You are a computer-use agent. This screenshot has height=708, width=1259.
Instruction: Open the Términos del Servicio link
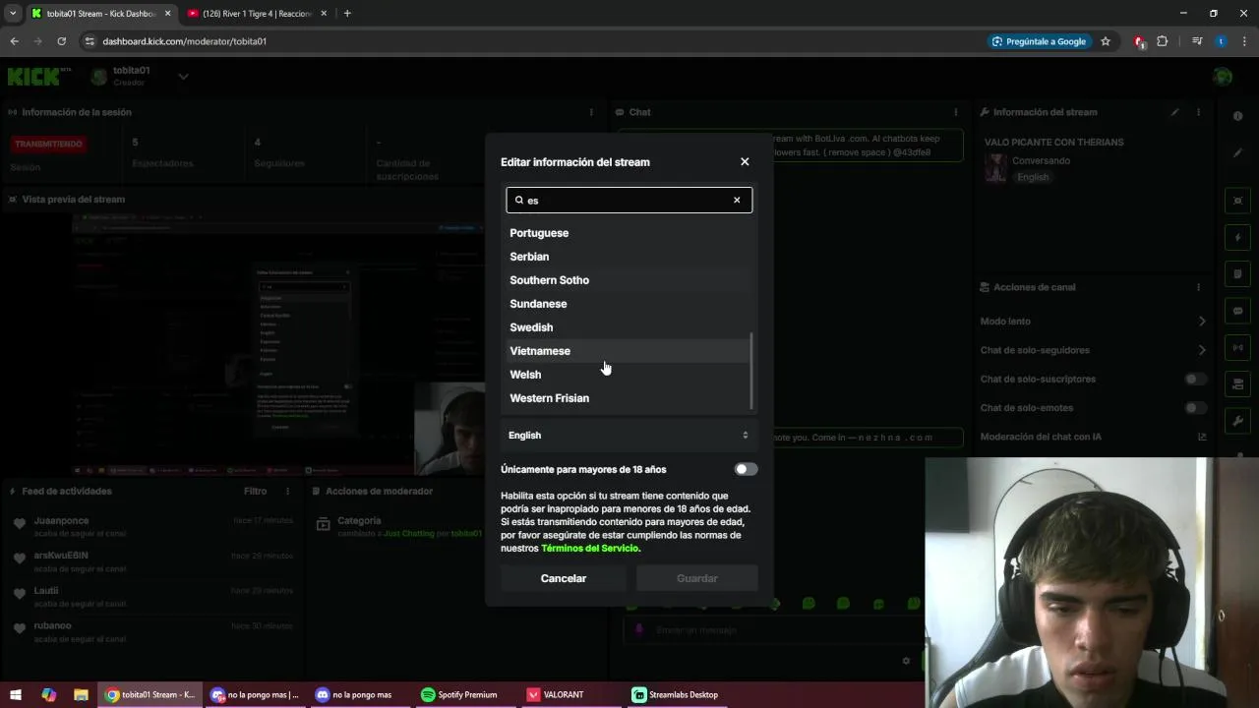[589, 549]
